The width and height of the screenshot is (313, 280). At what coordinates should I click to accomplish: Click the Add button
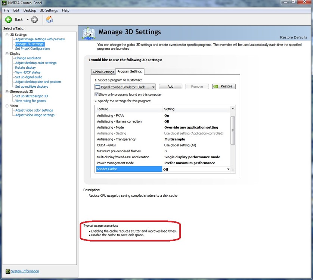(x=170, y=86)
